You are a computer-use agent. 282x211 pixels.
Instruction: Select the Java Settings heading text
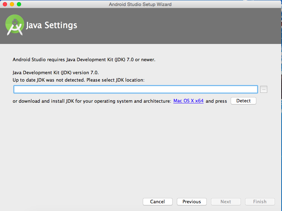[52, 25]
